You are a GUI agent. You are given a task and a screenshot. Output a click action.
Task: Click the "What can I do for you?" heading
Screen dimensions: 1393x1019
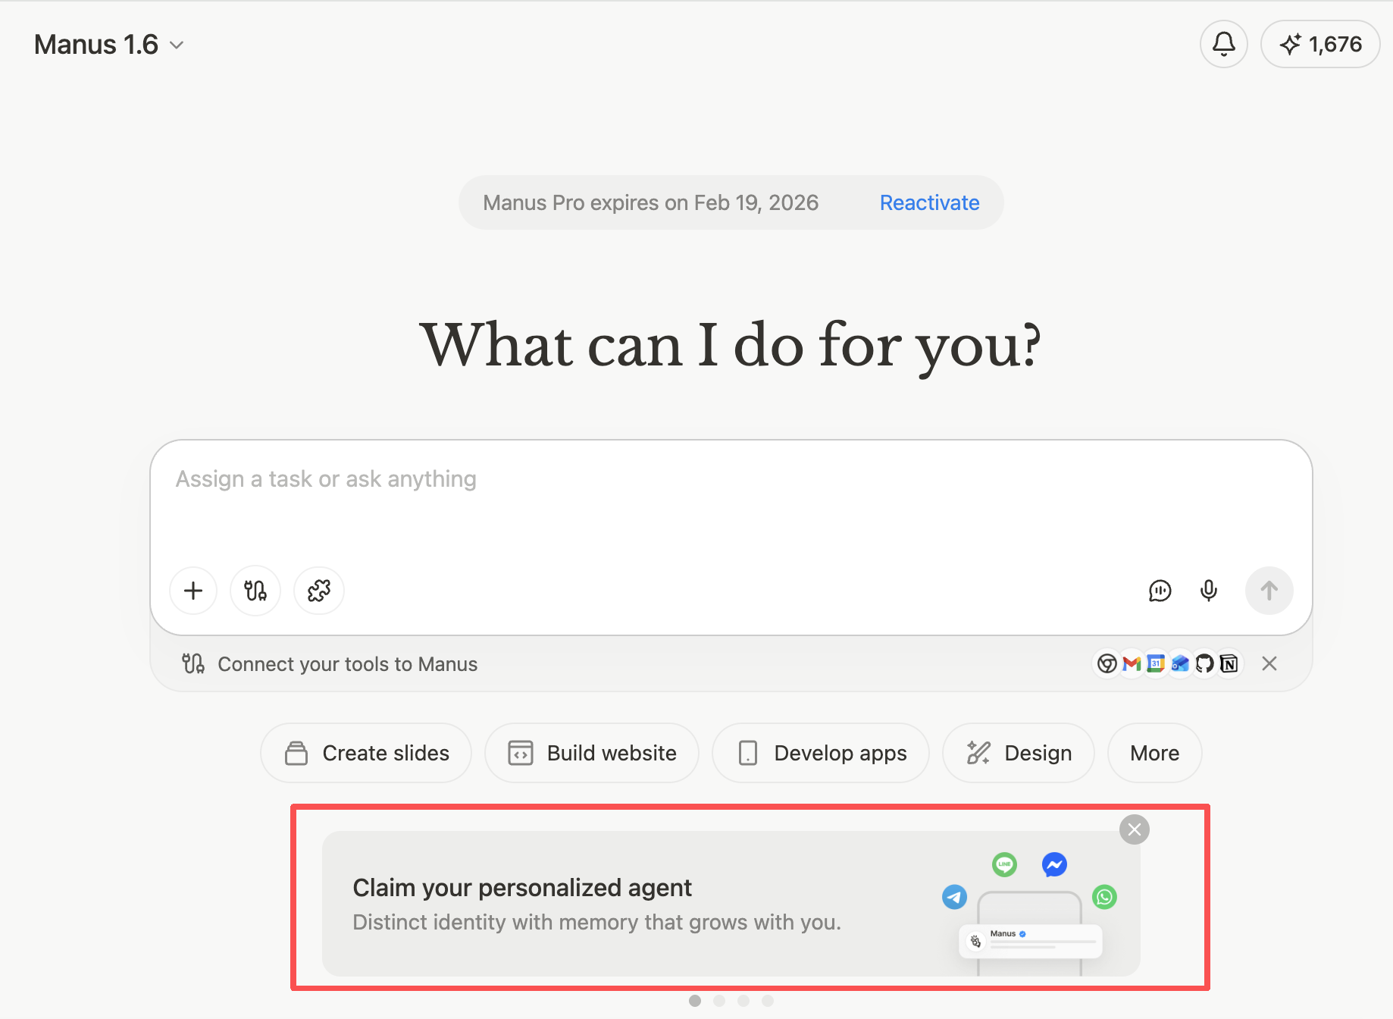tap(731, 346)
